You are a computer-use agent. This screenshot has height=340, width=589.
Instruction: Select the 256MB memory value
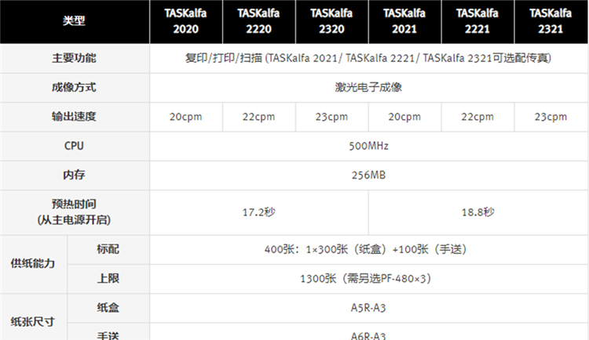(x=368, y=175)
